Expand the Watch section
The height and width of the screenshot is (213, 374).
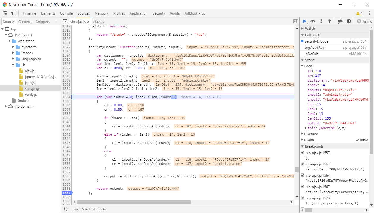[x=303, y=29]
